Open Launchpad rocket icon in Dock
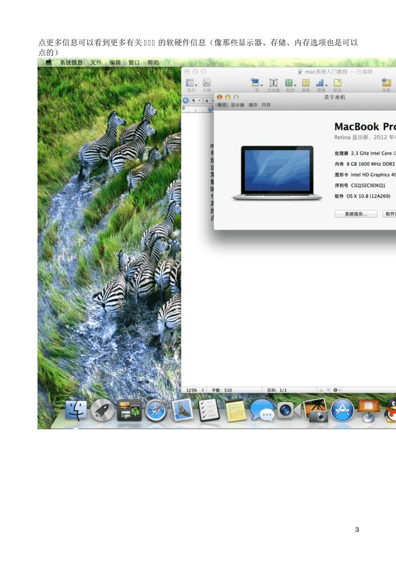Screen dimensions: 396x561 [x=102, y=411]
